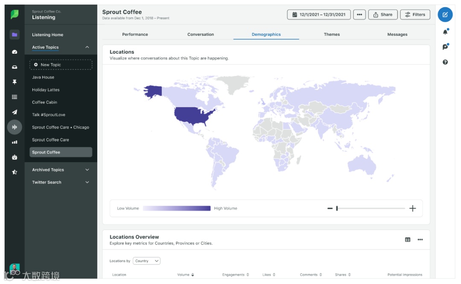Click the pin icon in sidebar
Viewport: 461px width, 284px height.
coord(15,82)
